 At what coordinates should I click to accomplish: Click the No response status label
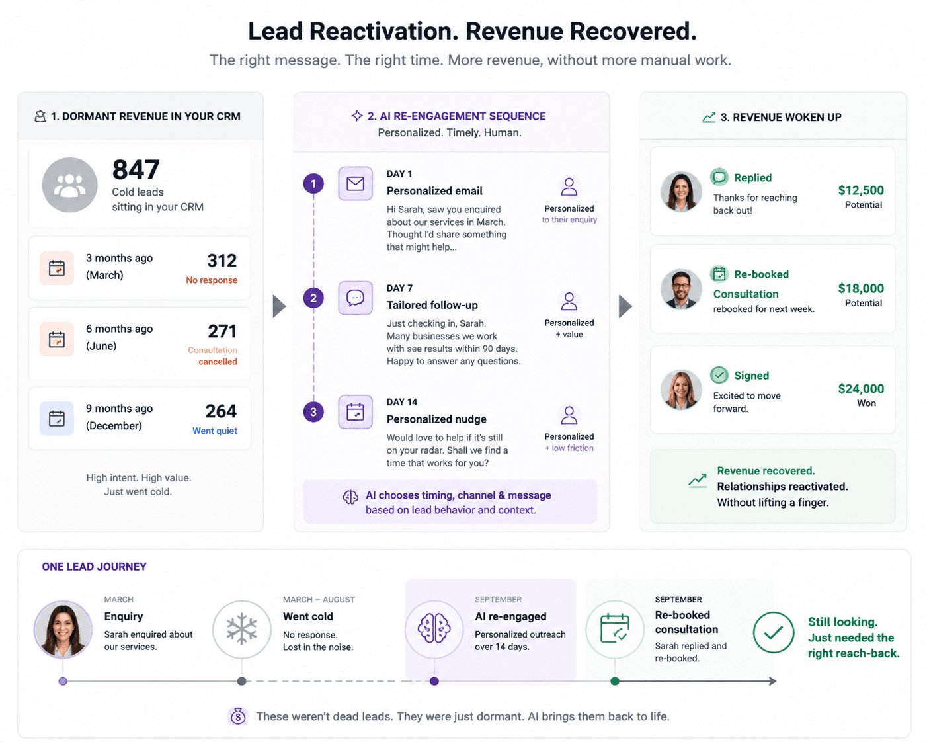(212, 280)
